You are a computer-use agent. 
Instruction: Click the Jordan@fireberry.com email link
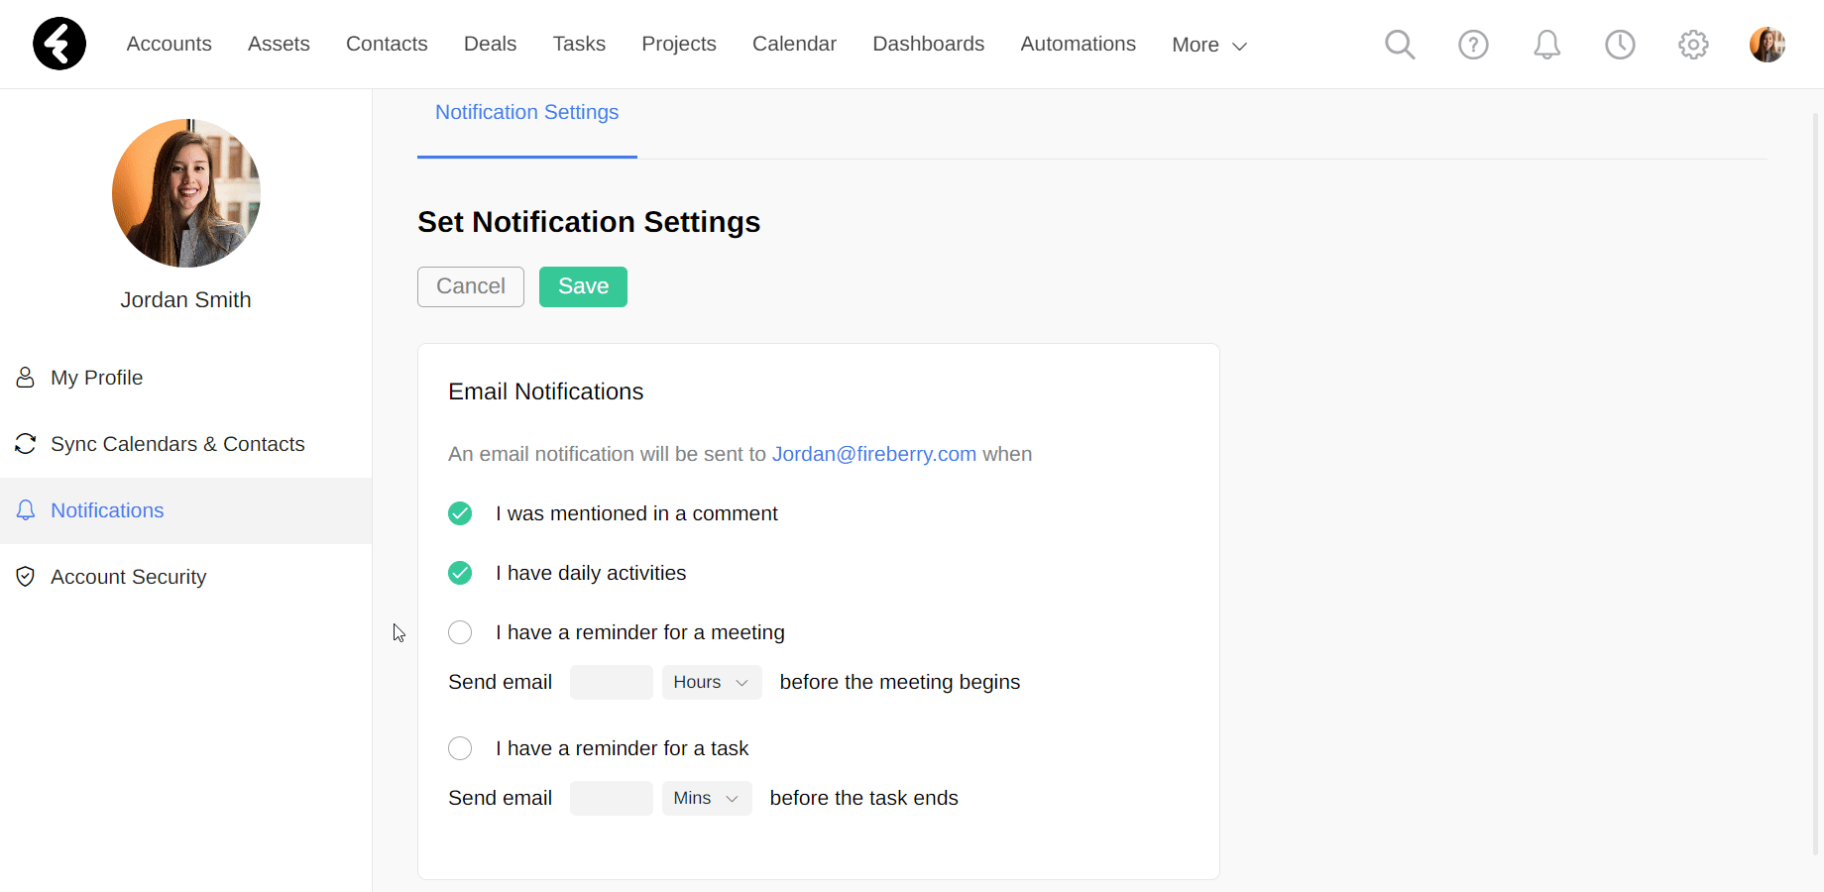click(x=874, y=454)
